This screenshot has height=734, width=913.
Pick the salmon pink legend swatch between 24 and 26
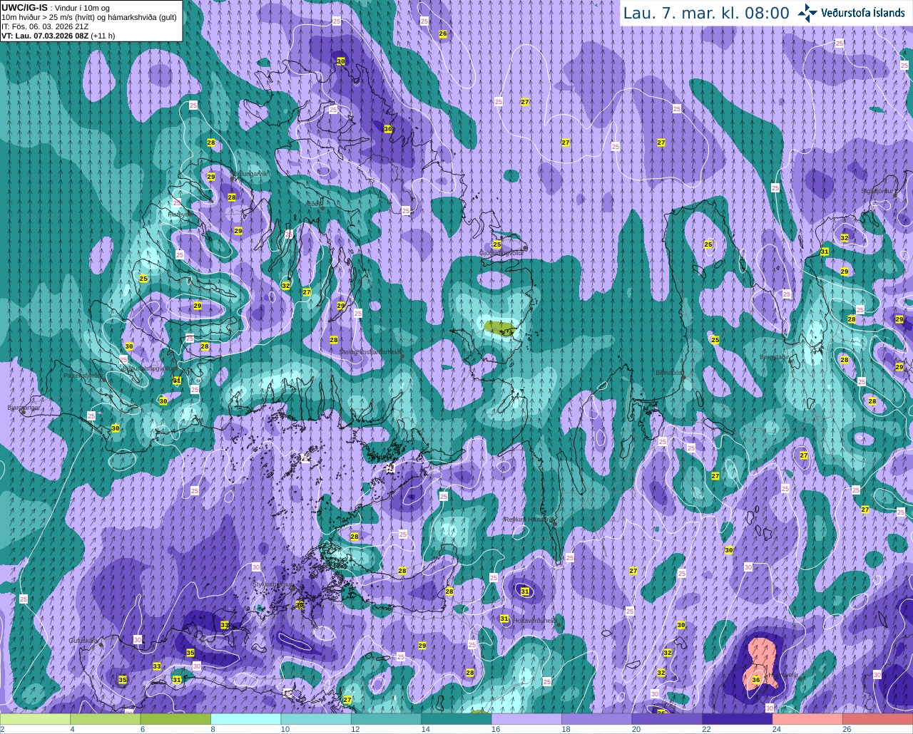point(807,719)
